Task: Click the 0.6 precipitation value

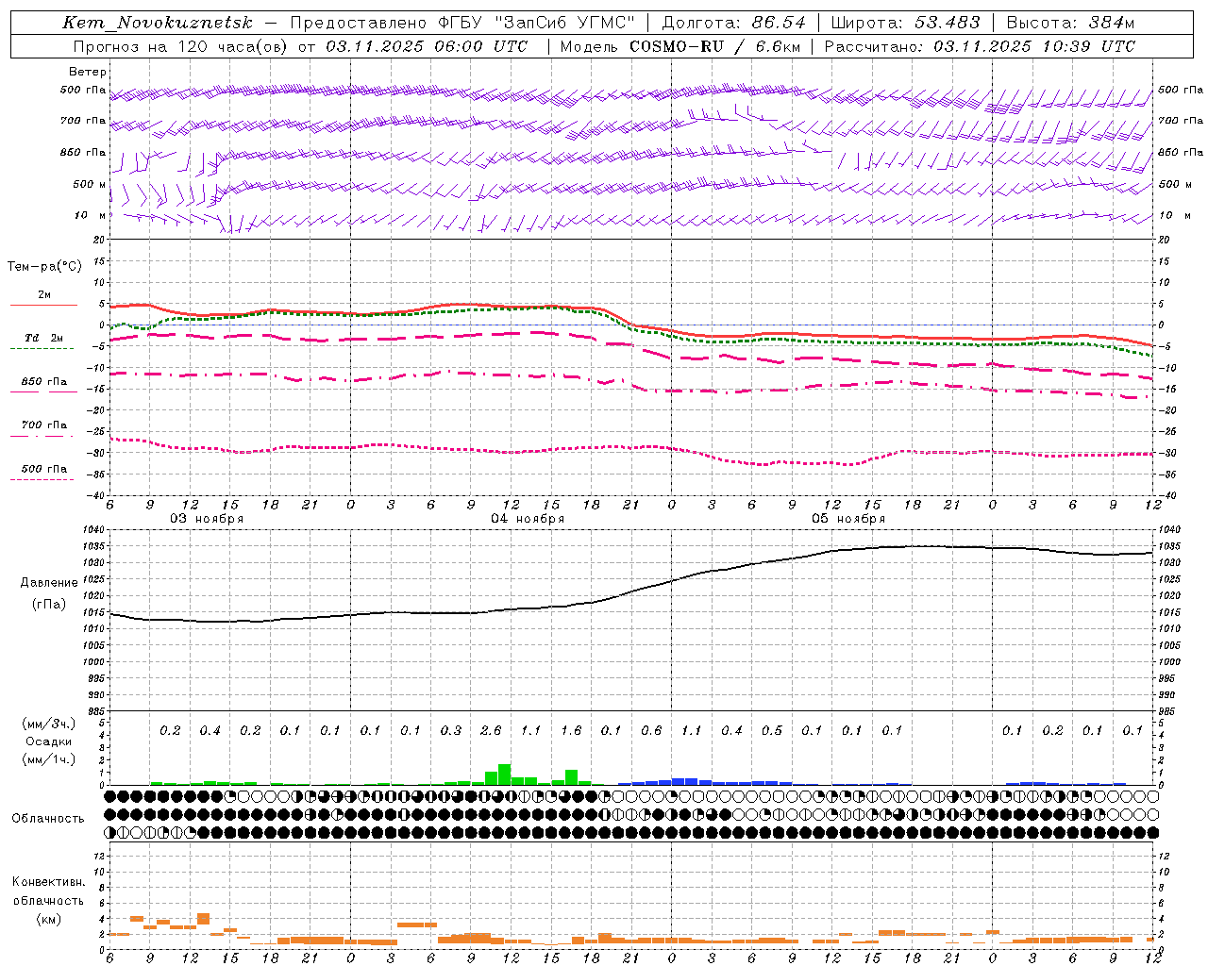Action: [x=651, y=730]
